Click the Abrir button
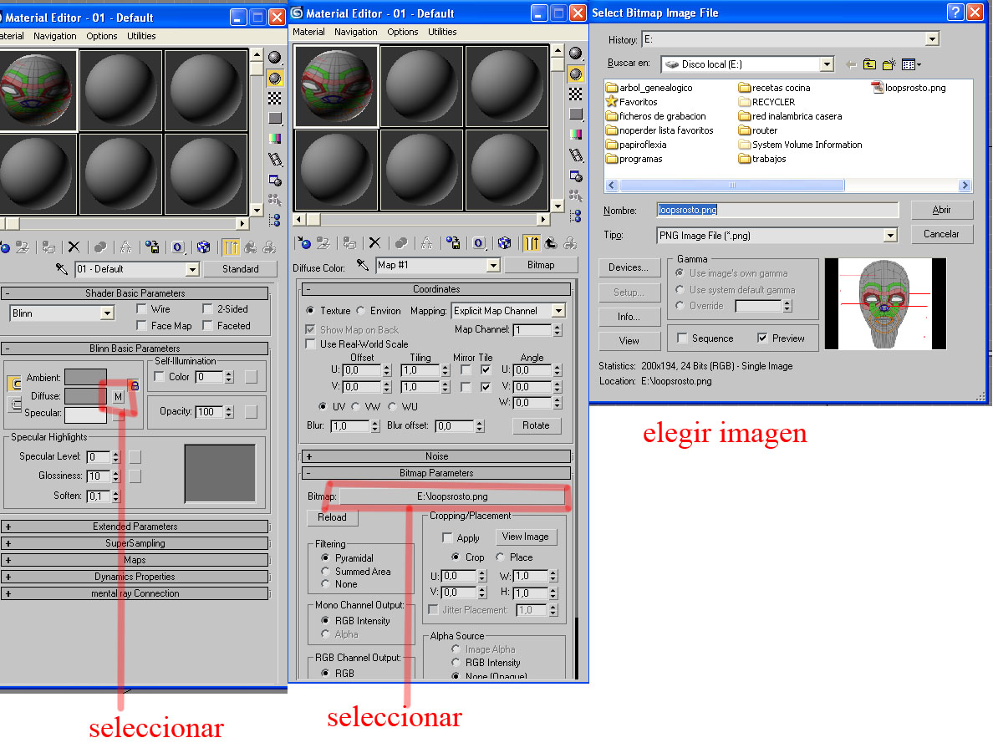This screenshot has height=753, width=993. (x=941, y=210)
